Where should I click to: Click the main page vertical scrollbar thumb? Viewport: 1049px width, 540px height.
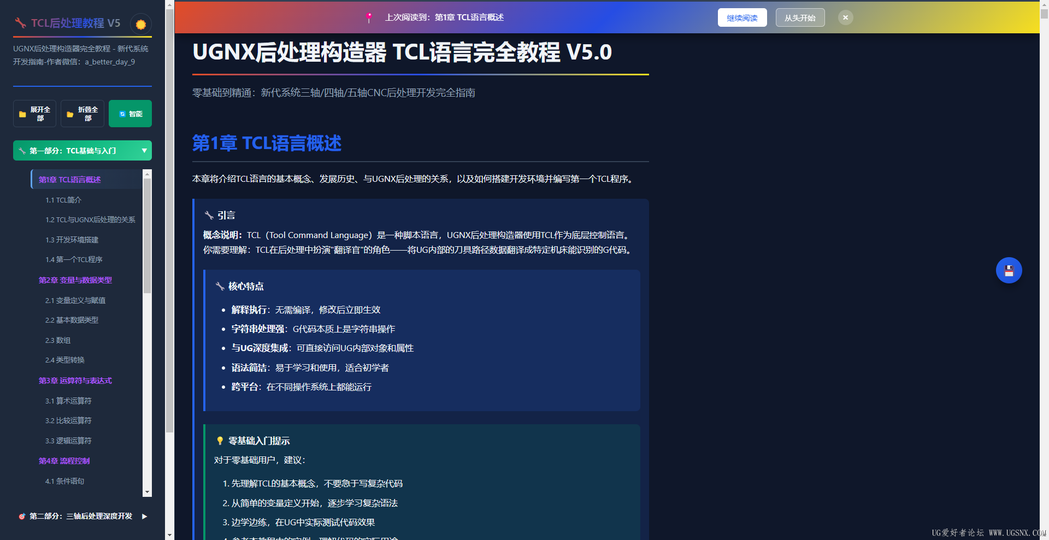[x=1044, y=14]
